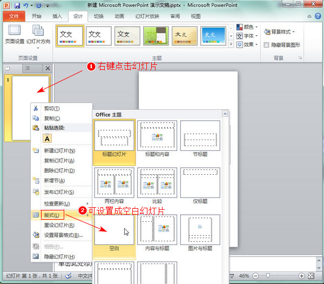Viewport: 324px width, 284px height.
Task: Click the icon beside 隐藏幻灯片(H)
Action: coord(36,256)
